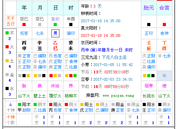Screen dimensions: 177x129
Task: Click the 长流水 nayin cell
Action: click(149, 96)
